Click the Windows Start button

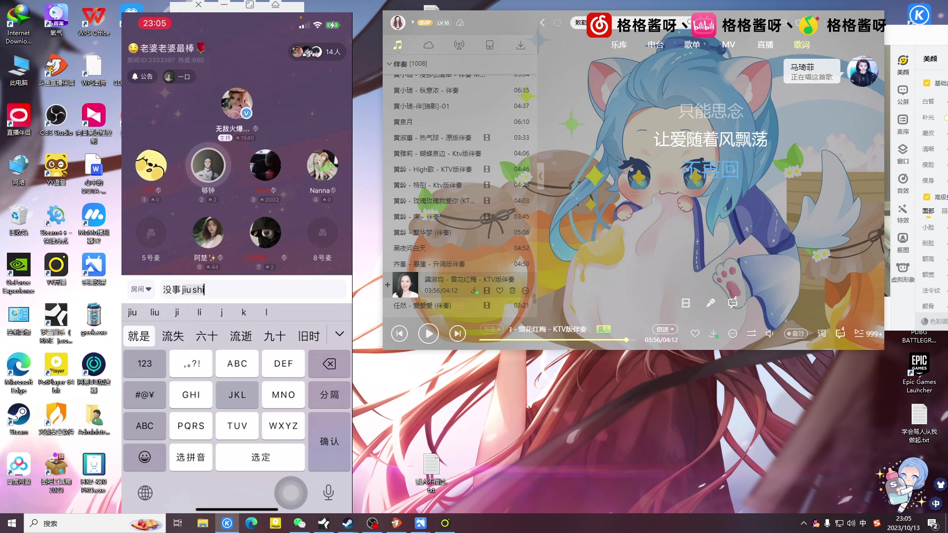coord(12,523)
